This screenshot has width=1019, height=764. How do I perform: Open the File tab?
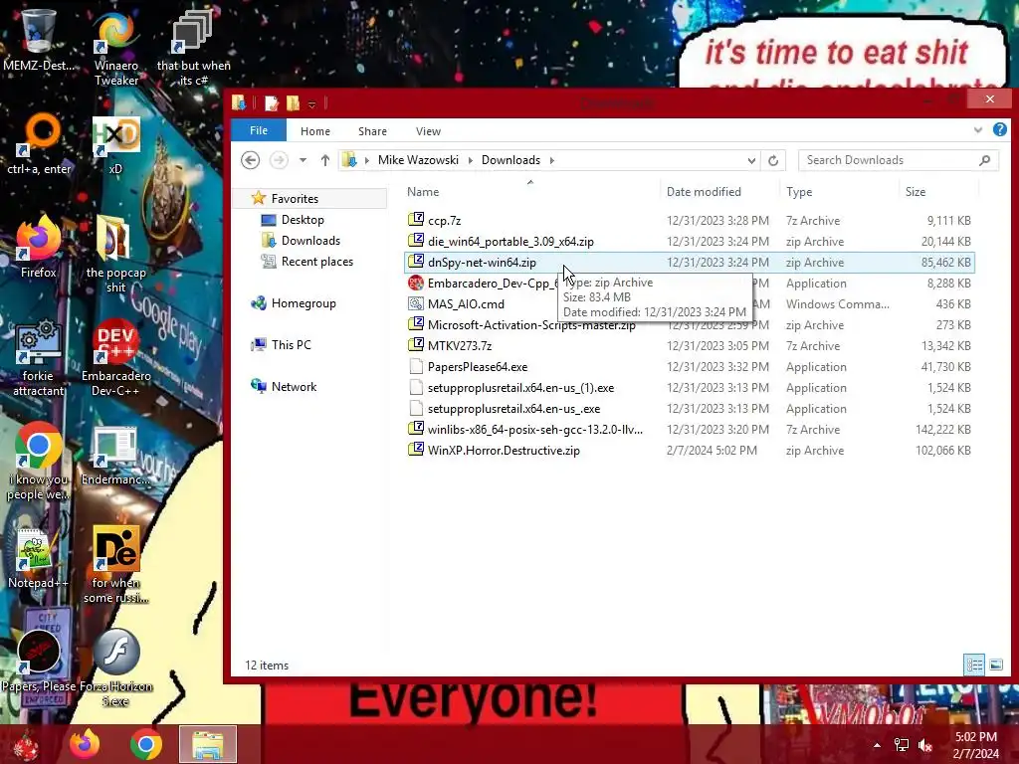259,130
